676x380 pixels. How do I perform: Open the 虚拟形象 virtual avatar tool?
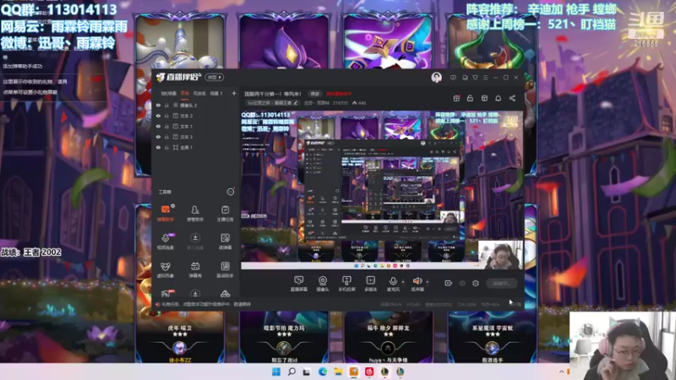[x=165, y=269]
